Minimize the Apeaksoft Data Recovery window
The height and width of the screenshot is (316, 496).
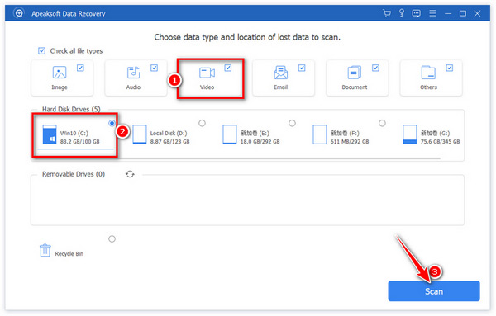pyautogui.click(x=448, y=13)
